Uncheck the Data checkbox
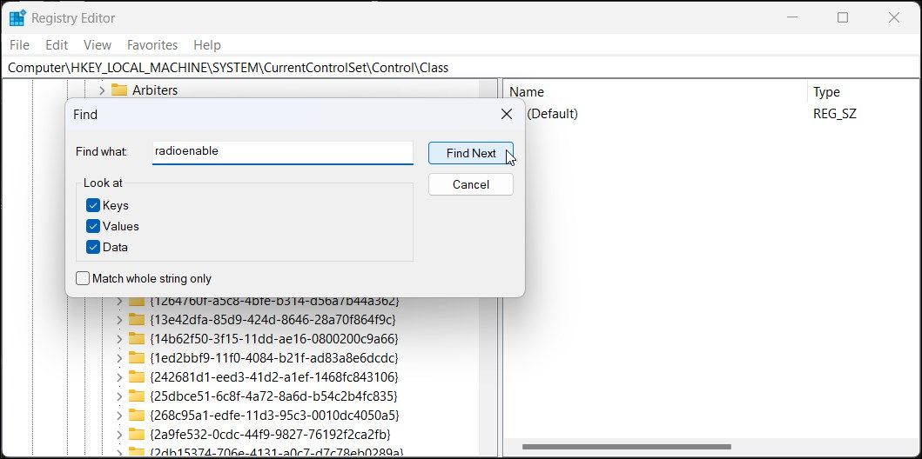 [93, 247]
